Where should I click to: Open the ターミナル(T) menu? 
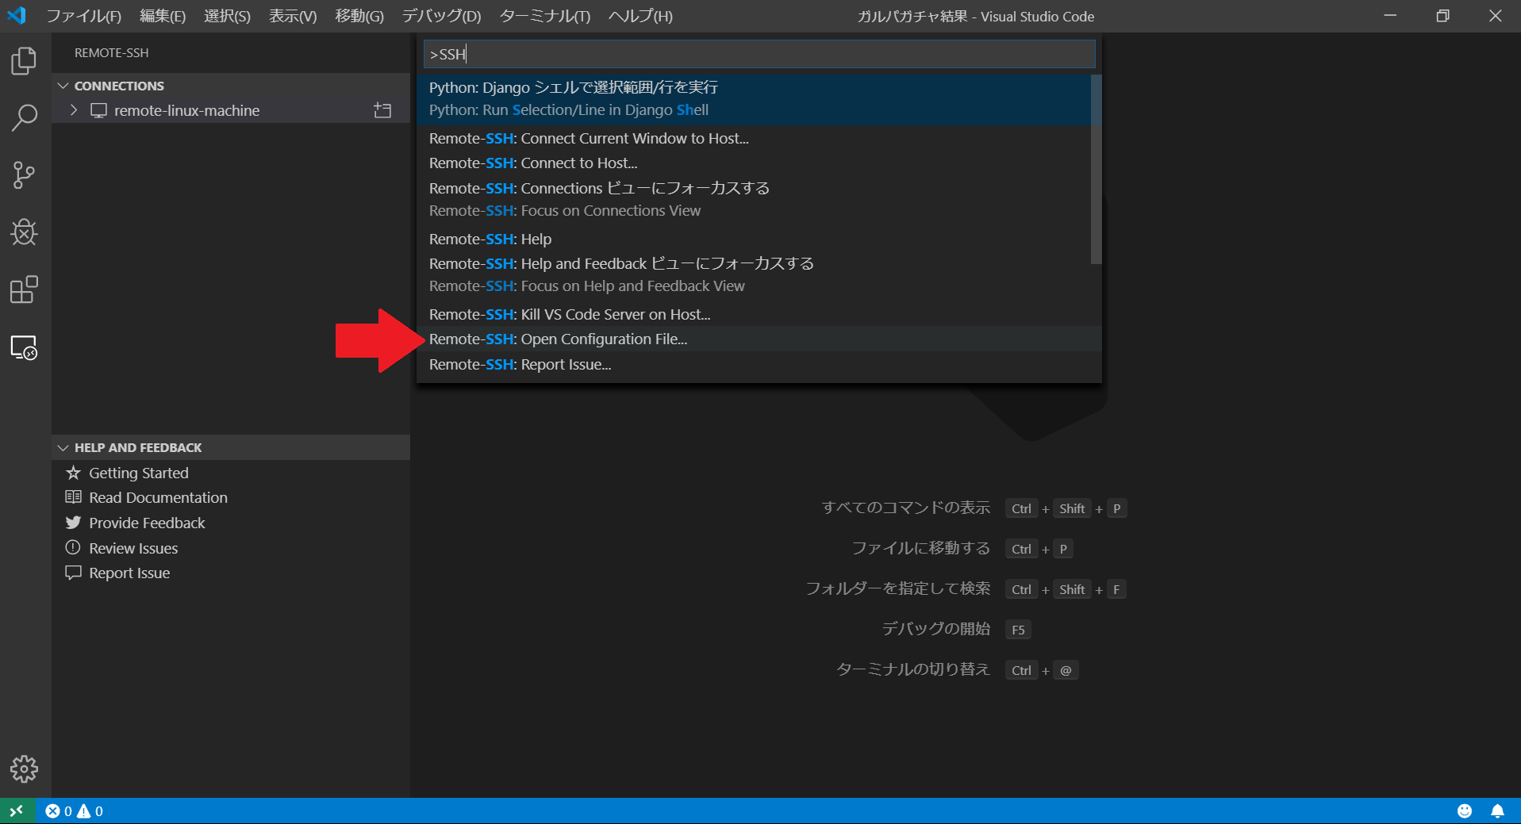click(545, 16)
